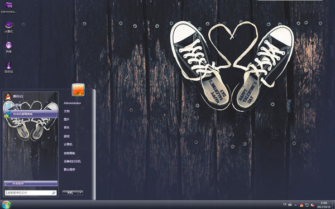
Task: Select the 网络 desktop icon
Action: click(8, 47)
